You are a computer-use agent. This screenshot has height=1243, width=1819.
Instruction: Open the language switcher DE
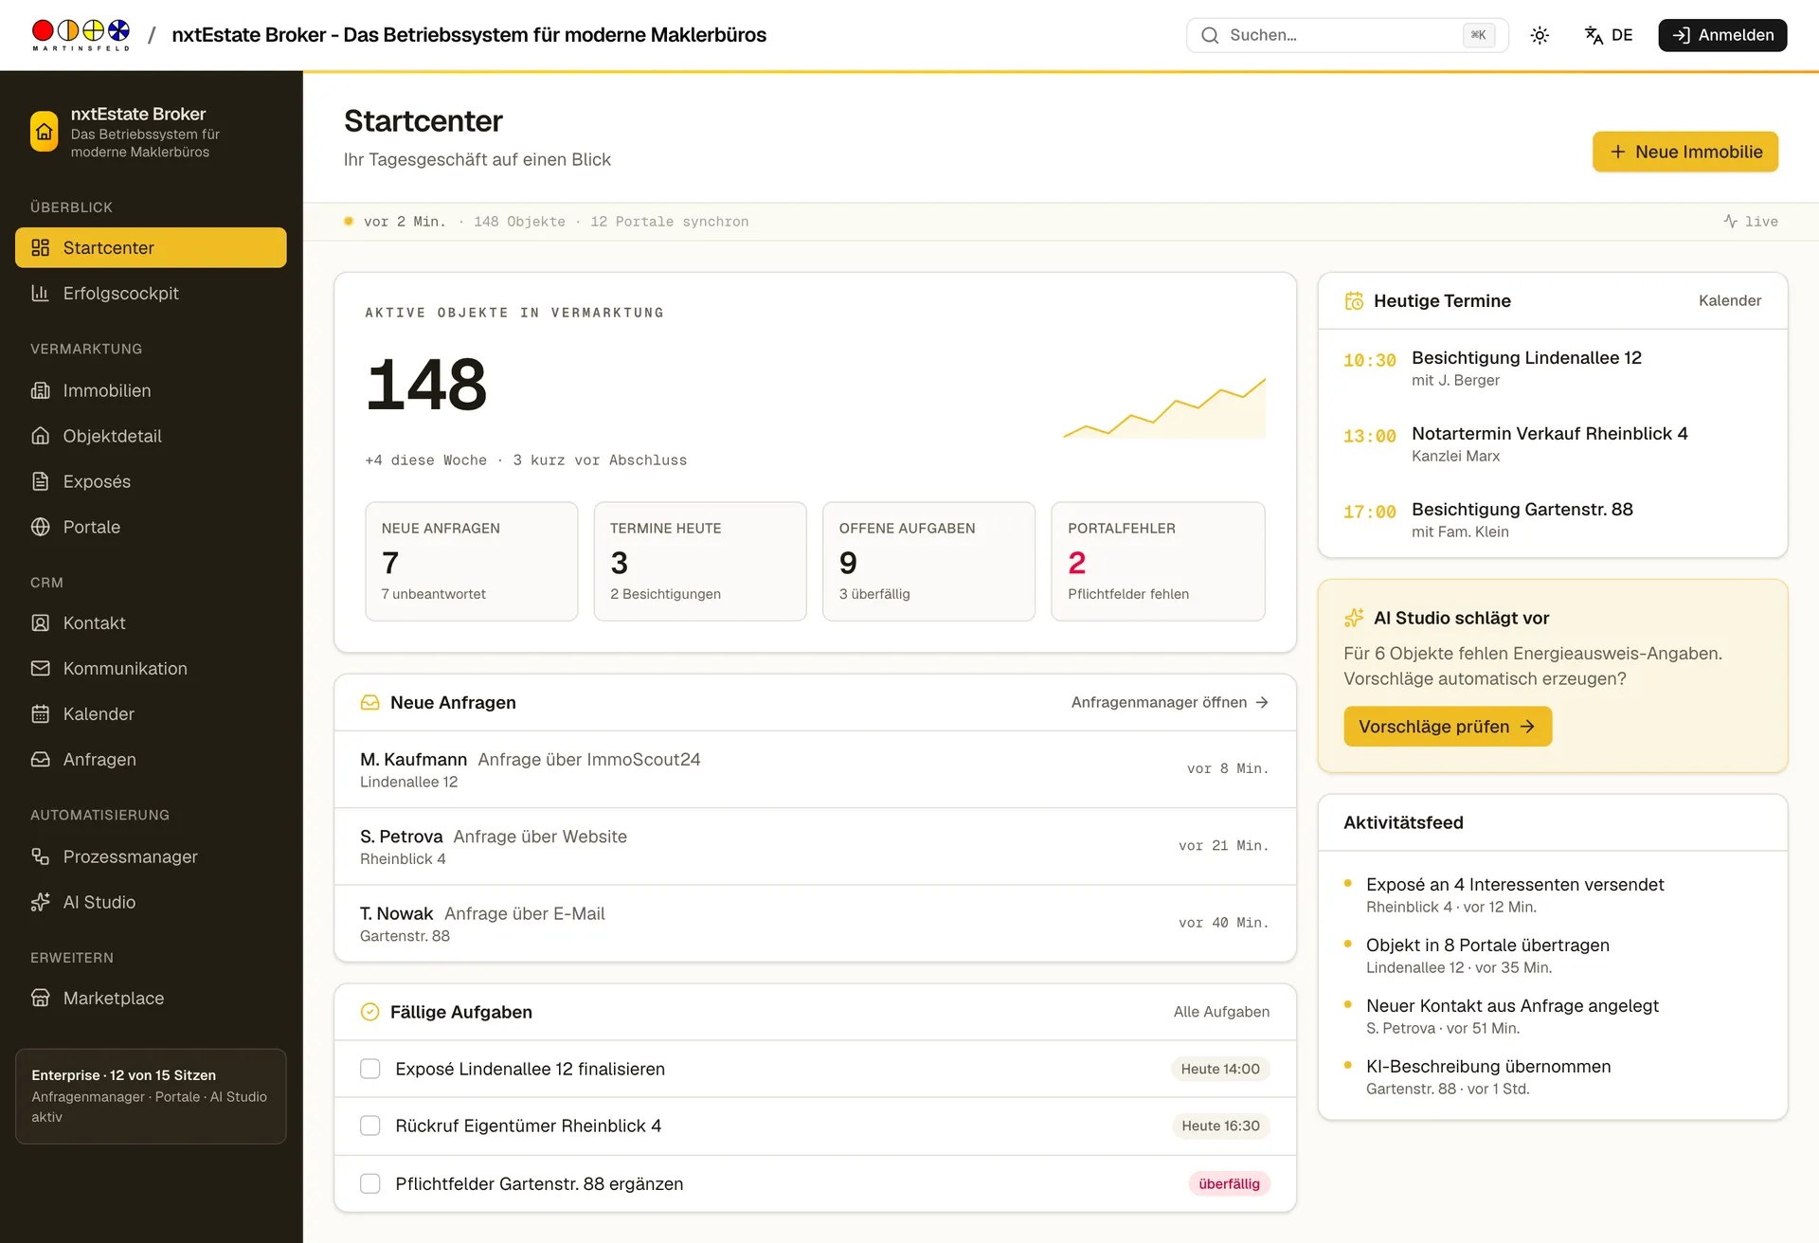pyautogui.click(x=1609, y=35)
